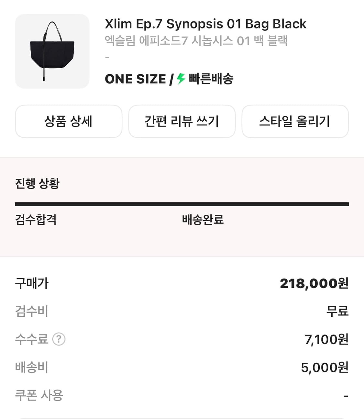Select the 스타일 올리기 button
Screen dimensions: 364x419
(x=295, y=121)
